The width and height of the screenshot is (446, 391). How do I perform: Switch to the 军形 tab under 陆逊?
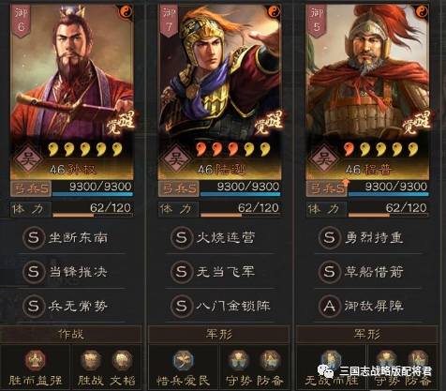point(219,334)
